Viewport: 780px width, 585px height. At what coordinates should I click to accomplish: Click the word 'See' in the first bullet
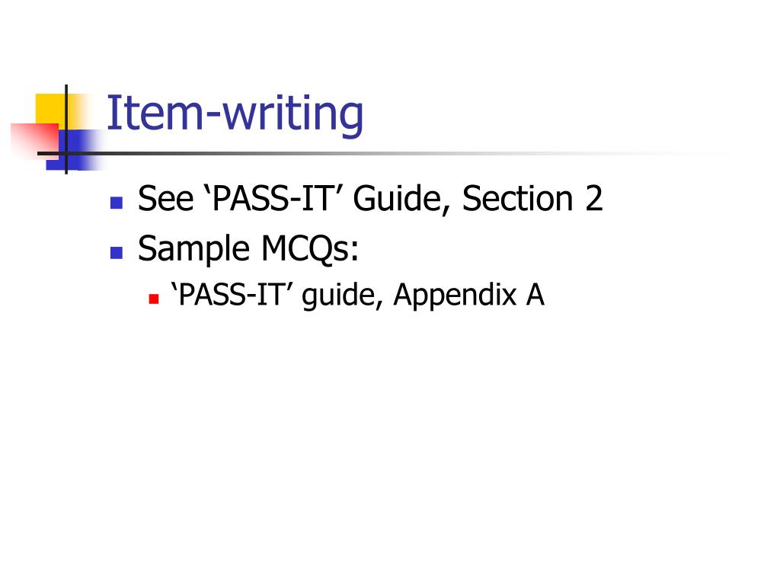[x=165, y=199]
